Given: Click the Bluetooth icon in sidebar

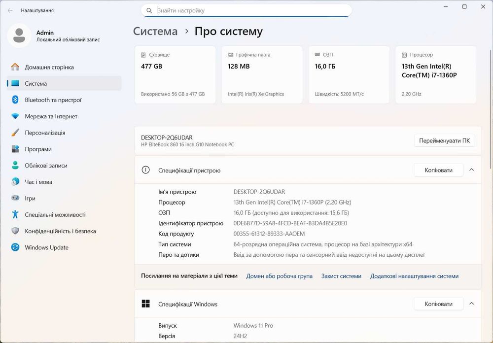Looking at the screenshot, I should click(15, 100).
